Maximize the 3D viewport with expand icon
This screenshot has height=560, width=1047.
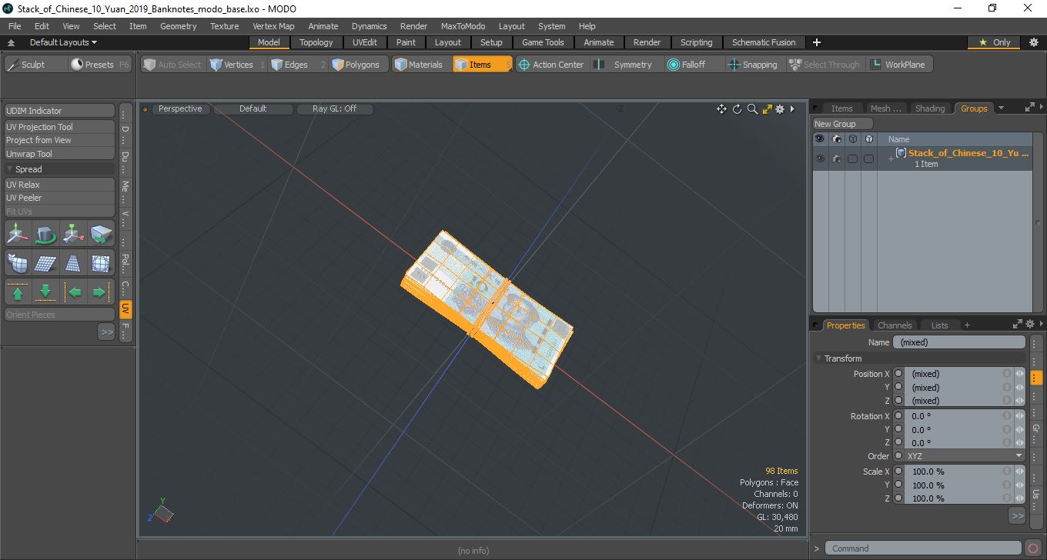(767, 109)
